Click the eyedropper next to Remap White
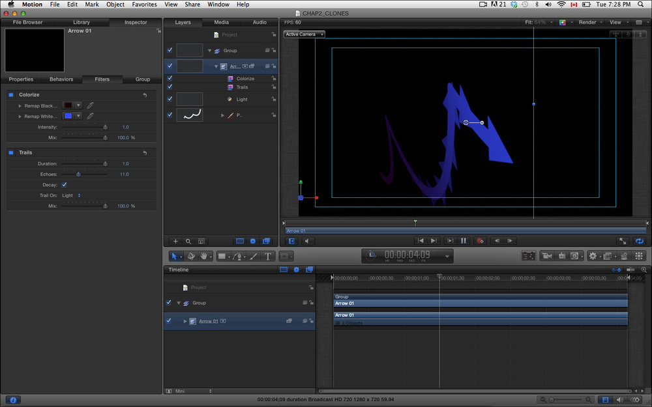The height and width of the screenshot is (407, 652). coord(91,116)
